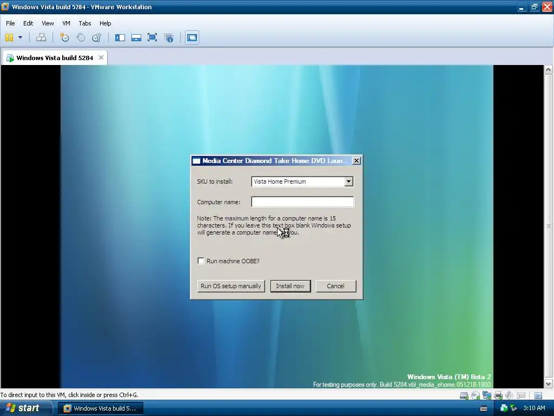
Task: Click the VMware tray icon with green arrow
Action: (x=504, y=408)
